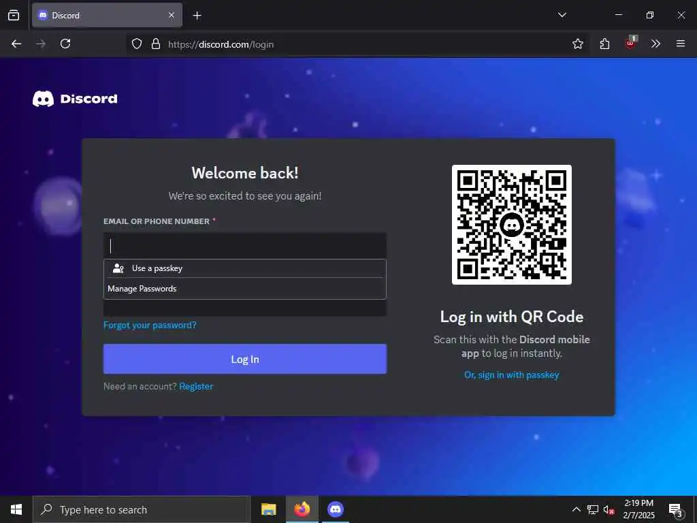Bookmark this page with star icon

[x=577, y=44]
